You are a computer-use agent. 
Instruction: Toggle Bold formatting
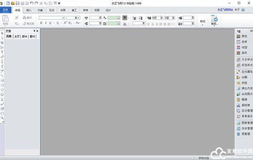41,23
